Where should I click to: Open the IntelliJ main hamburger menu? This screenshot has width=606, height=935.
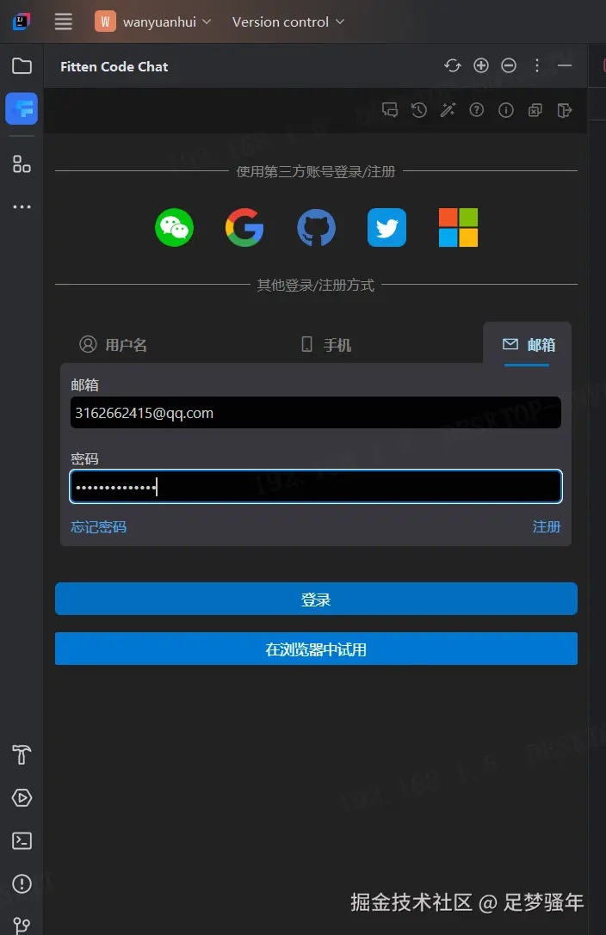pos(63,22)
